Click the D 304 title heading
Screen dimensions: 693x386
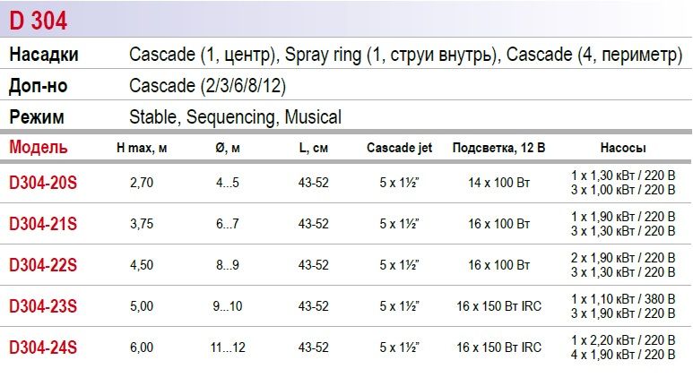tap(39, 20)
